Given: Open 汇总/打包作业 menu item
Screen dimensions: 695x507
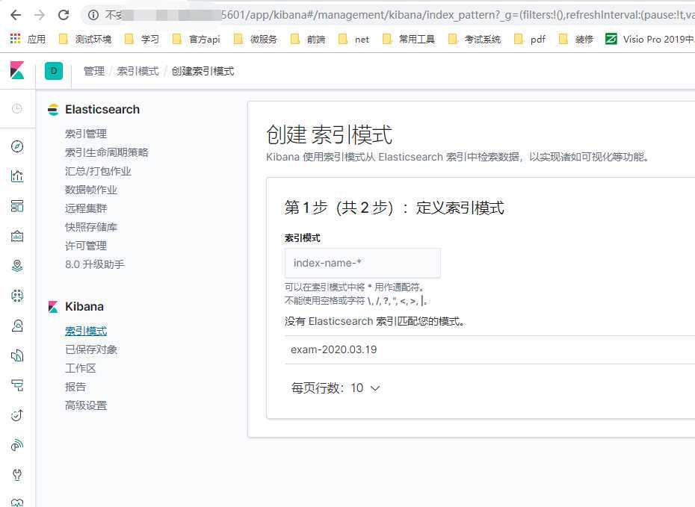Looking at the screenshot, I should 98,171.
